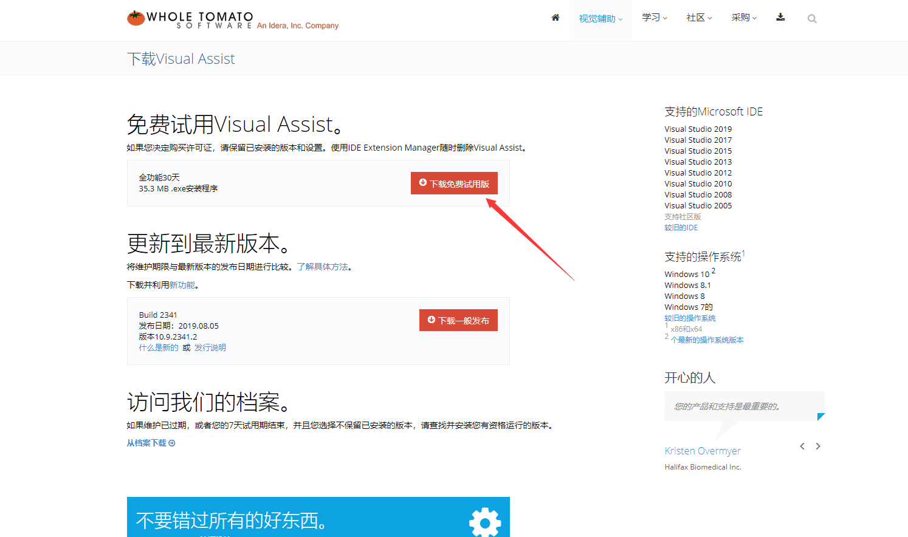The height and width of the screenshot is (537, 908).
Task: Click the 版本10.9.2341.2 text
Action: pos(168,337)
